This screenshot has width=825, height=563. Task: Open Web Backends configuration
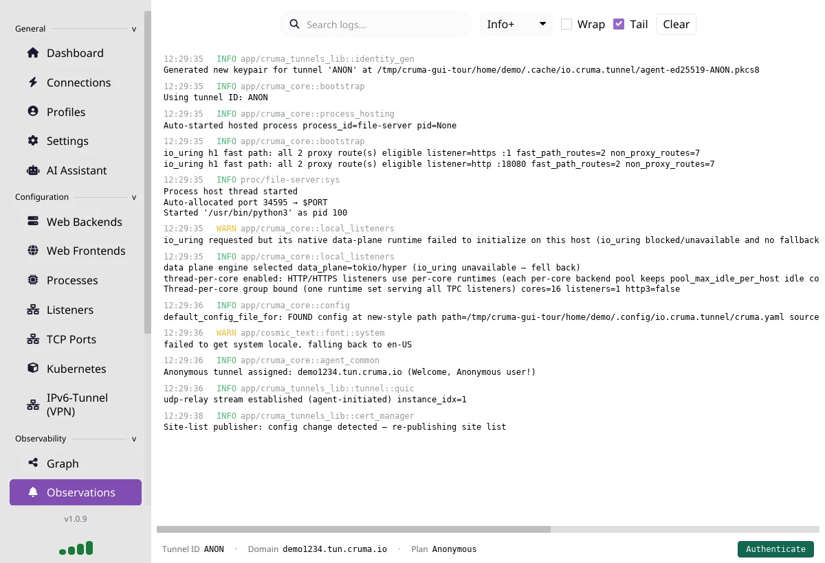pyautogui.click(x=76, y=222)
